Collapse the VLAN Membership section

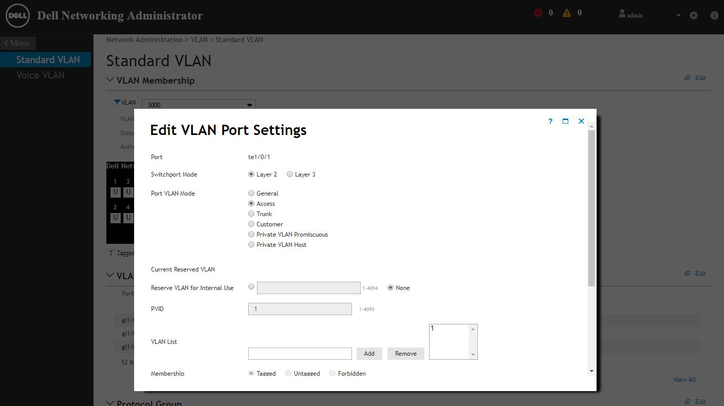tap(110, 80)
